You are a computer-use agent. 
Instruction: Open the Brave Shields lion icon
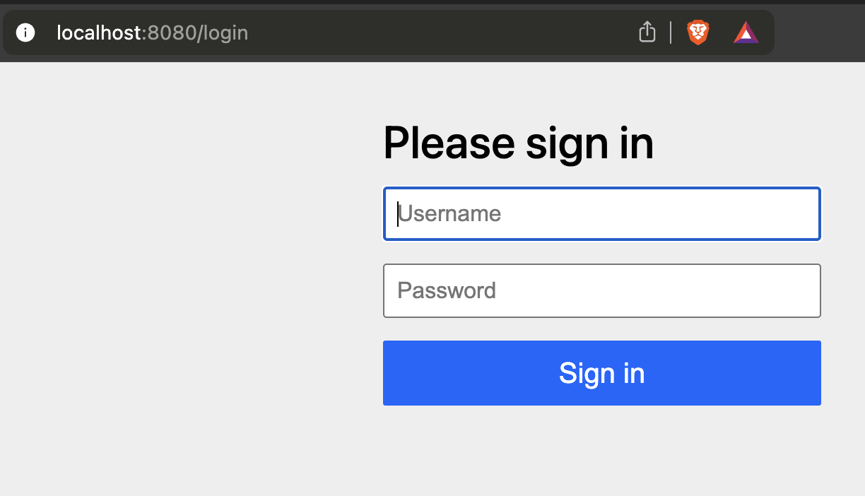coord(698,33)
